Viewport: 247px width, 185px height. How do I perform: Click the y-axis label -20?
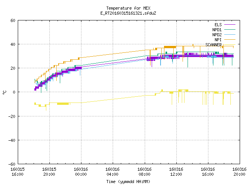coord(12,116)
